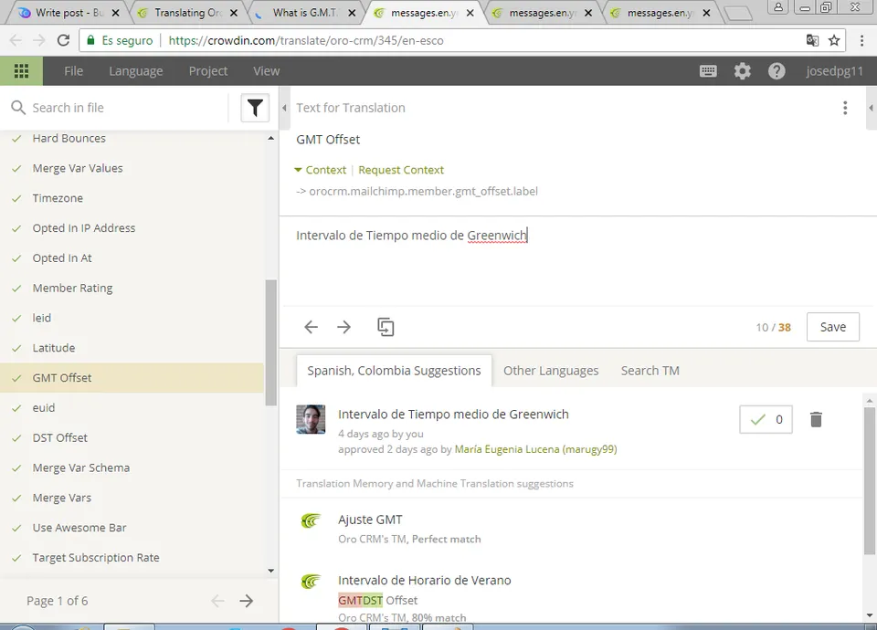The image size is (877, 630).
Task: Switch to What is G.M.T. browser tab
Action: [x=305, y=12]
